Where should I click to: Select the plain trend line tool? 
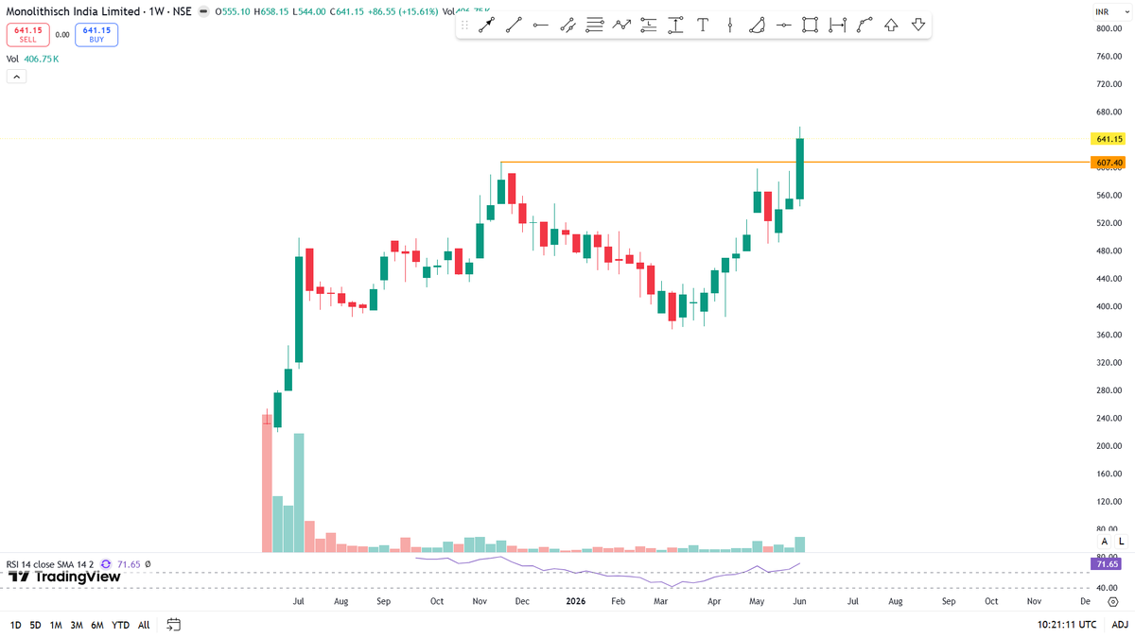[514, 26]
